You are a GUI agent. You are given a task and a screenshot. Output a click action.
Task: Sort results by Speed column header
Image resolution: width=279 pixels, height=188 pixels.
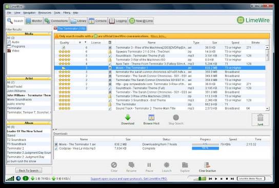pos(235,43)
